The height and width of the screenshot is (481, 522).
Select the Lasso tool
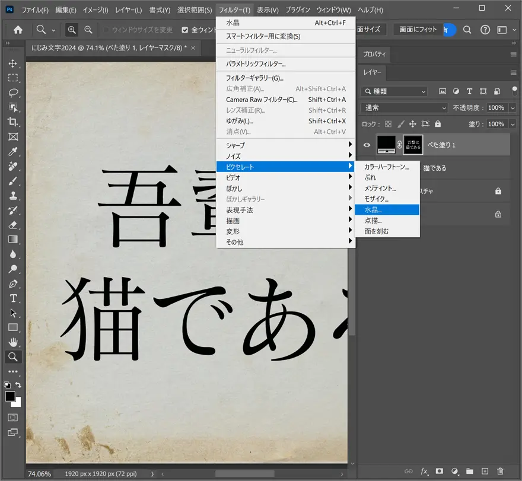click(x=13, y=93)
